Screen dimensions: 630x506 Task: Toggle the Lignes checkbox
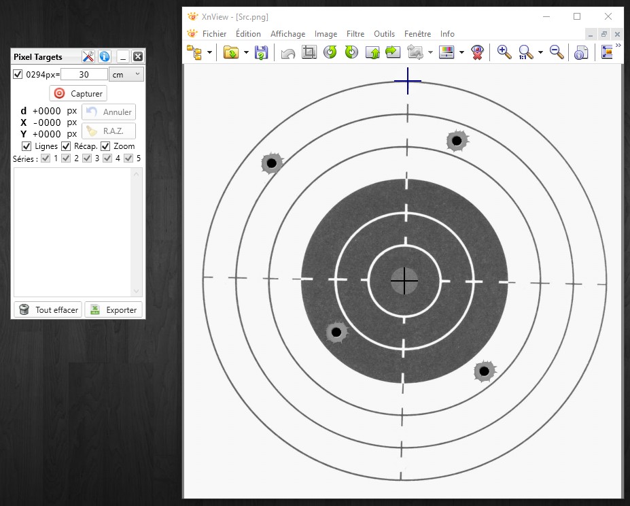tap(27, 146)
